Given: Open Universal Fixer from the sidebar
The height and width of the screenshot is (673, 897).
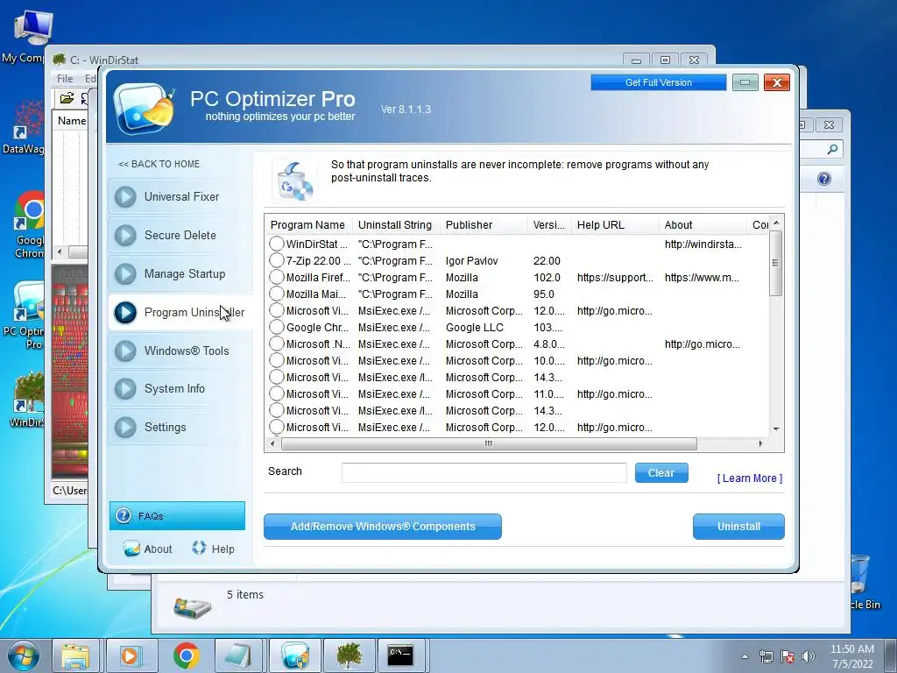Looking at the screenshot, I should pyautogui.click(x=180, y=197).
